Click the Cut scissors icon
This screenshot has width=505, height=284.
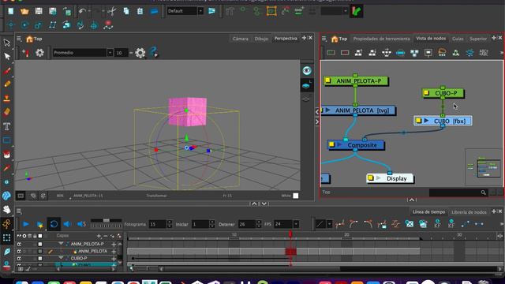[x=112, y=11]
